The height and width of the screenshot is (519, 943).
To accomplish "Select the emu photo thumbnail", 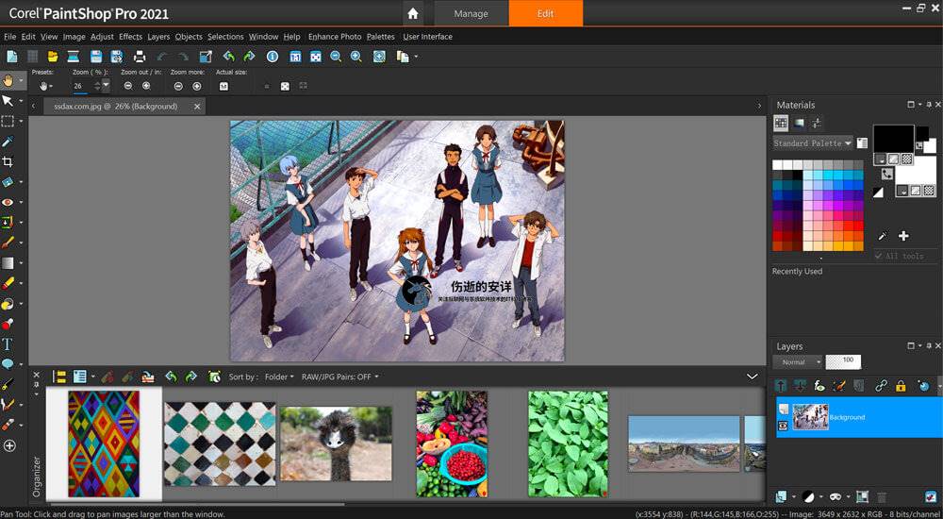I will 336,444.
